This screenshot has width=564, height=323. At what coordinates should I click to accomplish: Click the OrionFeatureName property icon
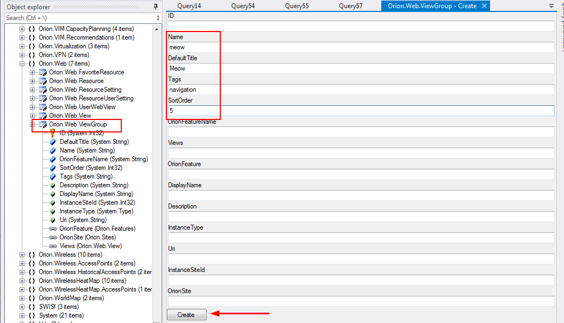53,159
